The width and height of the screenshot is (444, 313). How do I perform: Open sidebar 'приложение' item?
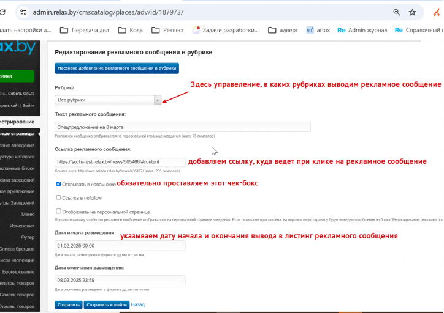pyautogui.click(x=17, y=191)
